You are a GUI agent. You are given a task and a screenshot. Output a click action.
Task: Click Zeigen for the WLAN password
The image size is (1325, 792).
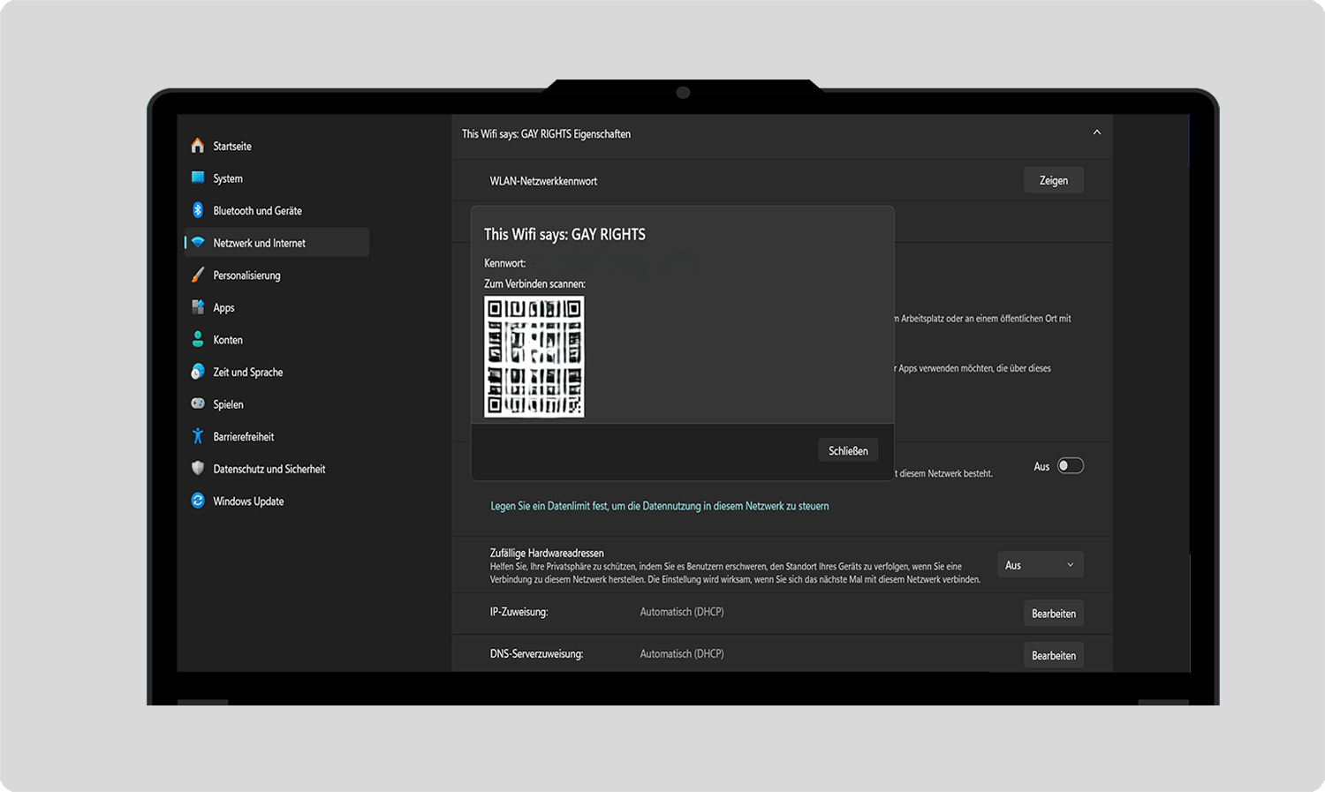pos(1054,180)
